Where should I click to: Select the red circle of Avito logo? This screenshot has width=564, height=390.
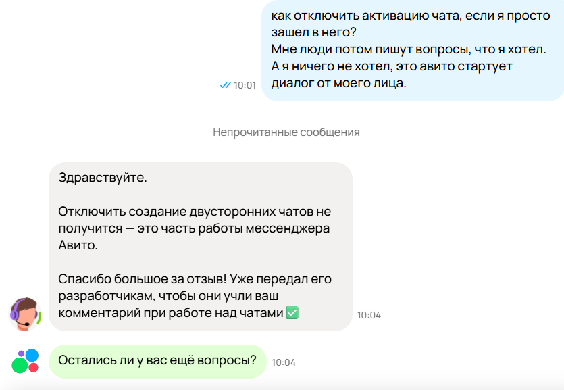[x=34, y=368]
